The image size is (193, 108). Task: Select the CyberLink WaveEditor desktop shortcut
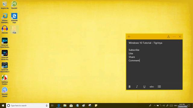point(5,67)
